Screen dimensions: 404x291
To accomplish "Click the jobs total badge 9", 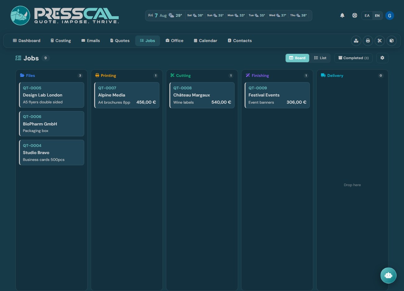I will (x=46, y=58).
